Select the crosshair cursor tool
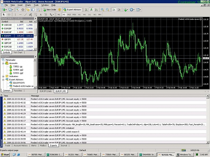The width and height of the screenshot is (210, 157). coord(9,14)
